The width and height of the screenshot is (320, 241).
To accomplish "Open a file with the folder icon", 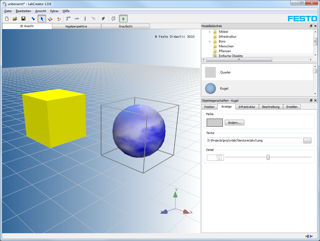I will point(15,19).
